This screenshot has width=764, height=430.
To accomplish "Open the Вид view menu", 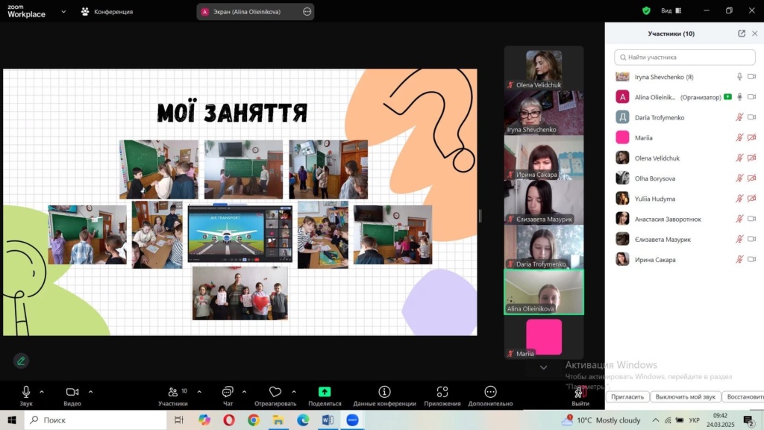I will [671, 10].
